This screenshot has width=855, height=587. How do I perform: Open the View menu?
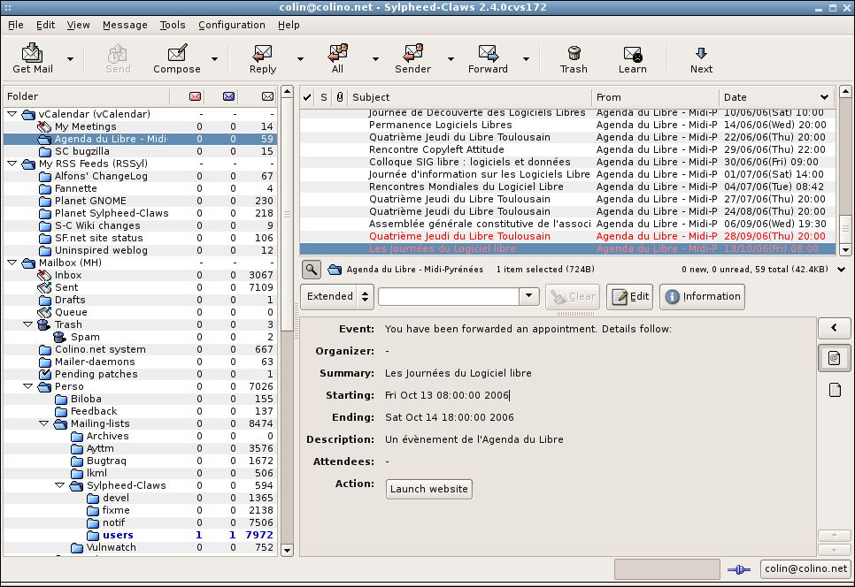click(78, 25)
